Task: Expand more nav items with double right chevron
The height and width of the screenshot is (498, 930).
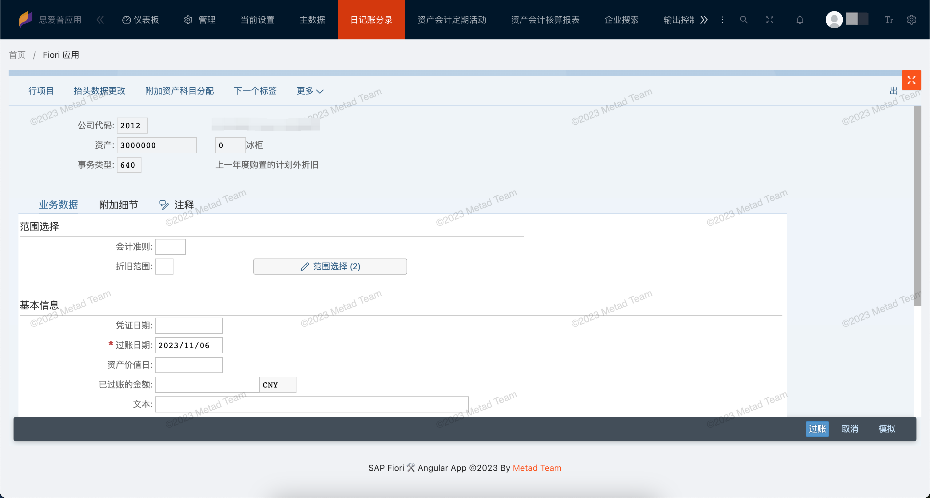Action: point(704,19)
